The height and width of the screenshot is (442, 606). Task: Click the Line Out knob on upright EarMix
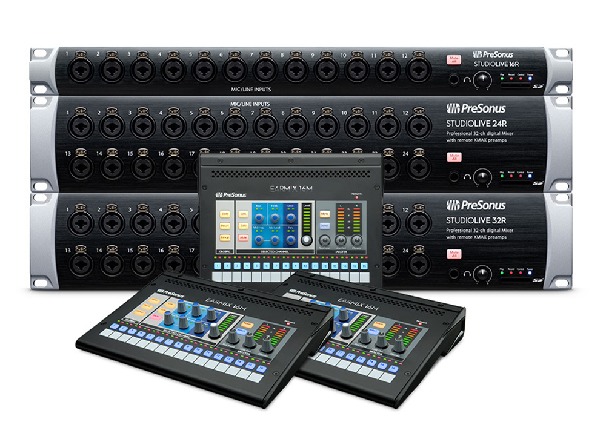tap(341, 240)
